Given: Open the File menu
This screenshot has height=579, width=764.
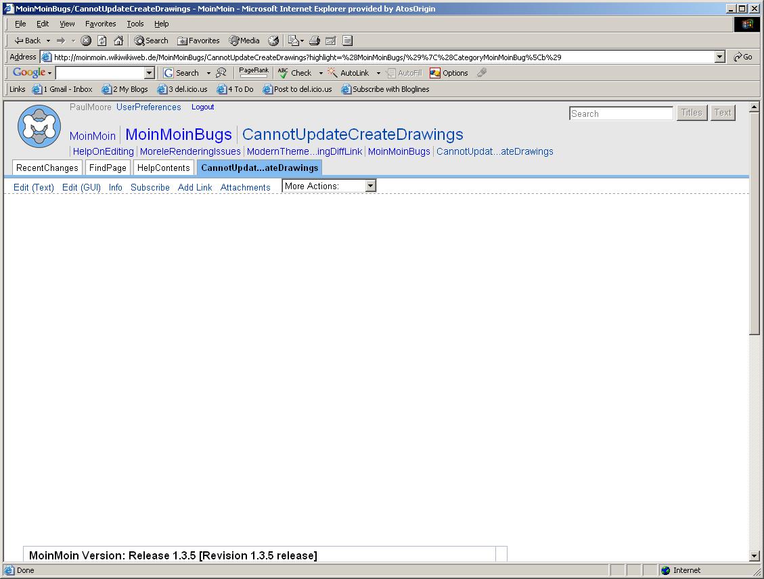Looking at the screenshot, I should 20,24.
